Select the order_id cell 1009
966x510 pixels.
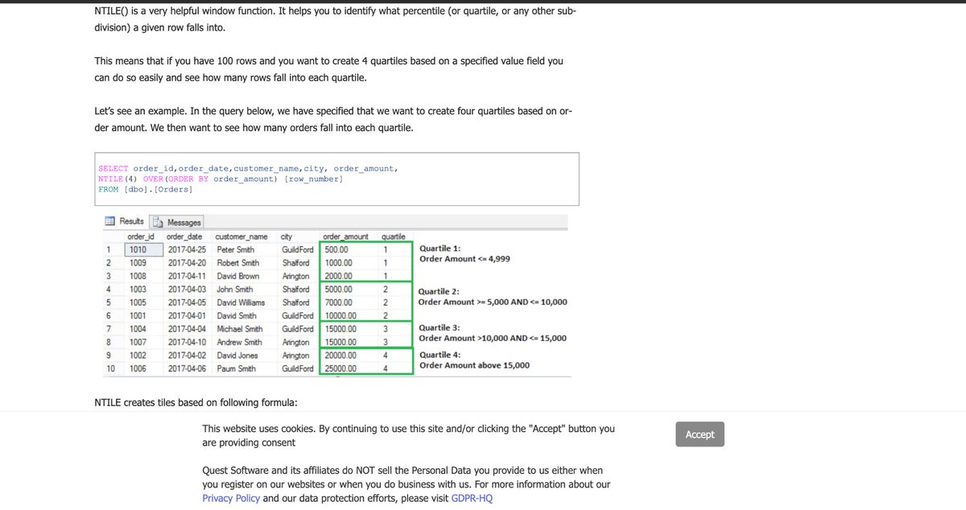[x=138, y=263]
